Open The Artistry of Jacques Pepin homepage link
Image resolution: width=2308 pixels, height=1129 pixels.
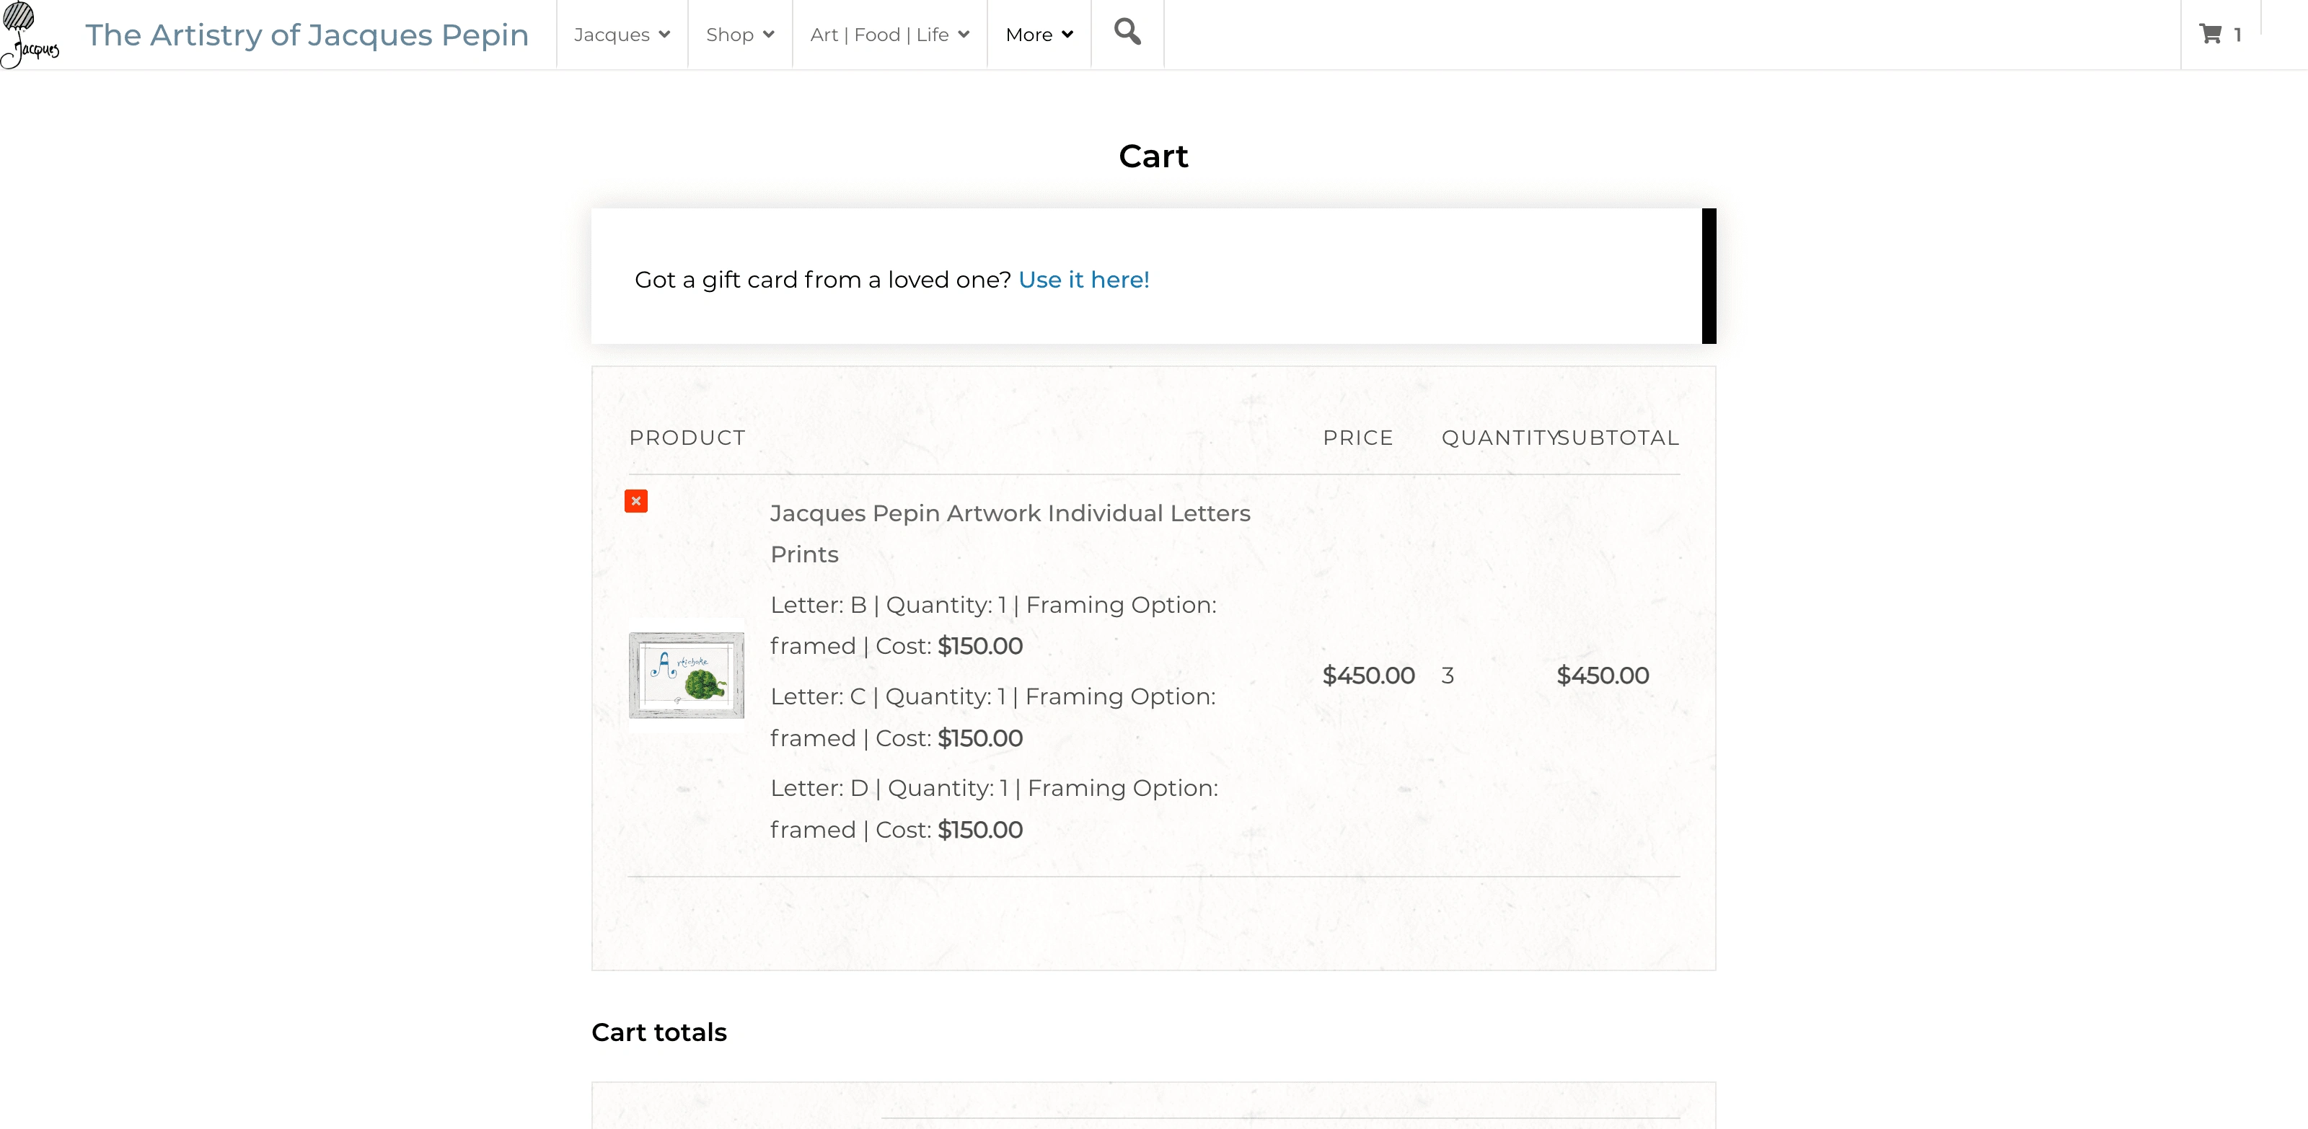tap(307, 35)
